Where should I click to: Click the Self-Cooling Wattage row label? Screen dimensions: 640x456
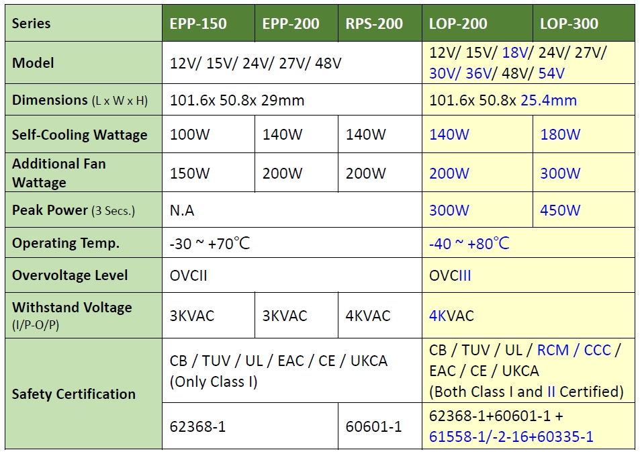(x=79, y=135)
